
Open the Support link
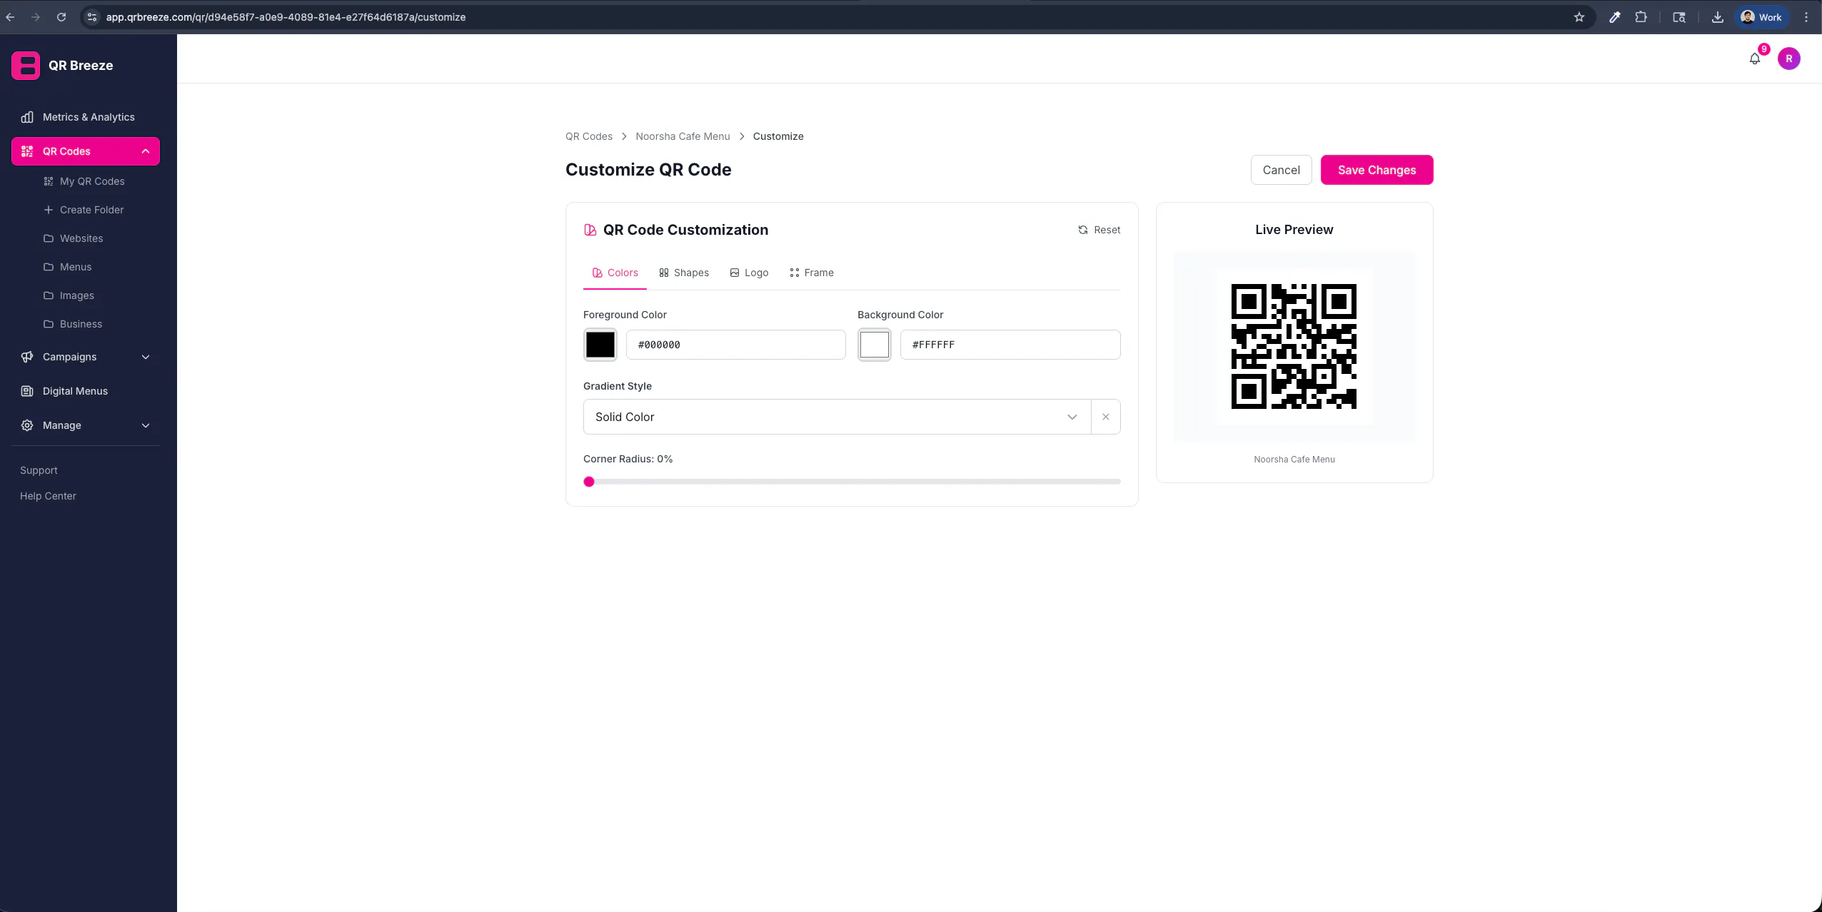click(x=39, y=470)
